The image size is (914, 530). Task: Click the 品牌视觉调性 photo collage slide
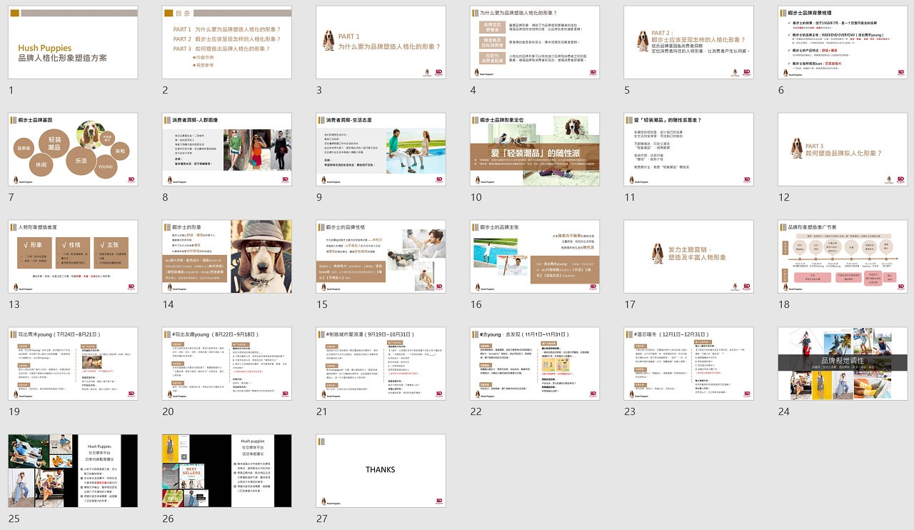[x=843, y=364]
